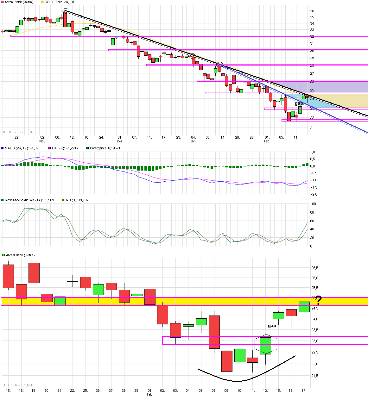368x400 pixels.
Task: Select the 'GD 20 Ticks: 24,101' label
Action: (60, 2)
